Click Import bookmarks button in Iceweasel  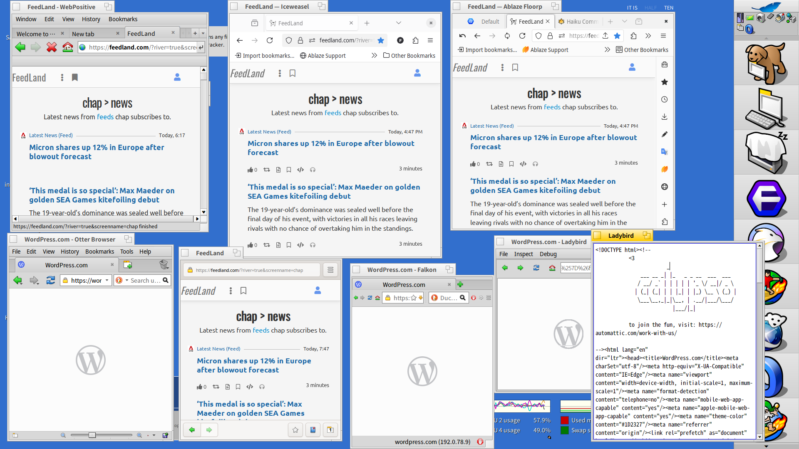tap(265, 56)
